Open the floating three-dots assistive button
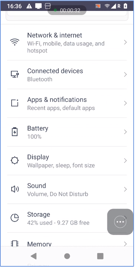135x267 pixels. [120, 222]
